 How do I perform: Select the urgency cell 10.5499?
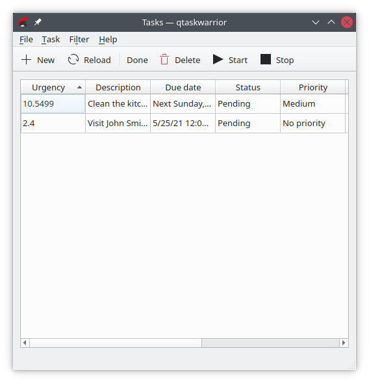click(x=53, y=104)
